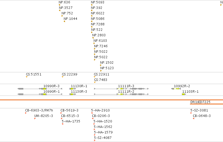Screen dimensions: 223x142
Task: Select the triangle marker below NP:1502
Action: [101, 65]
